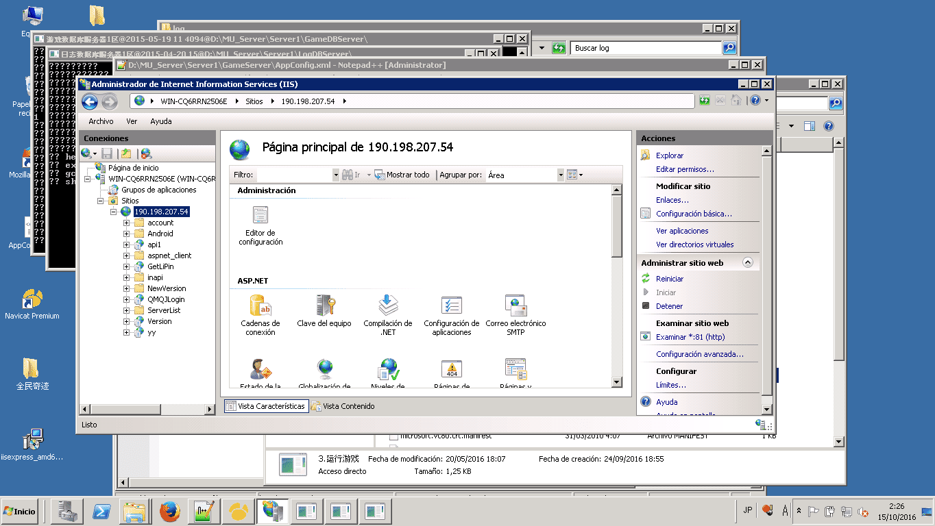Expand the GetLiPin application node
The image size is (935, 526).
[127, 266]
